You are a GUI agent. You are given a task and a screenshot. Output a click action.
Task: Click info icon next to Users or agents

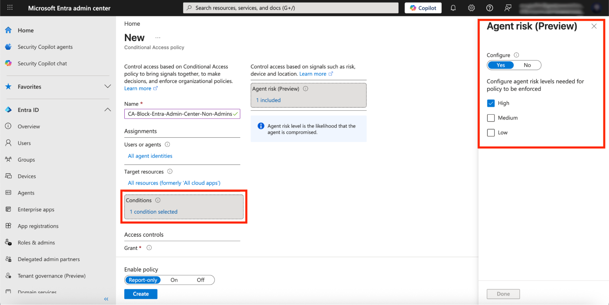click(167, 144)
